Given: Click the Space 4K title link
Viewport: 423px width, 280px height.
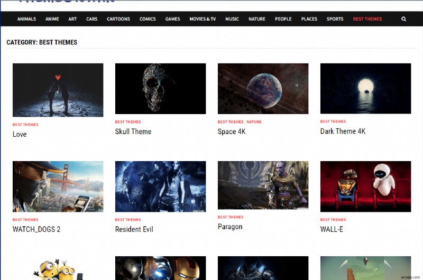Looking at the screenshot, I should pyautogui.click(x=232, y=132).
